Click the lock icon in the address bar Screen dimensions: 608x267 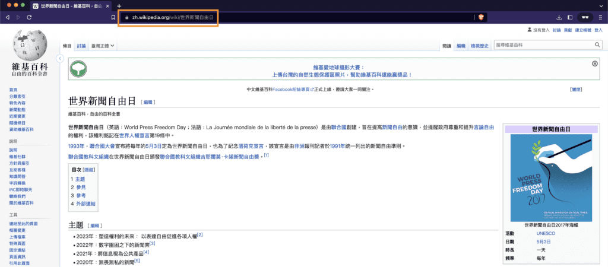tap(126, 17)
